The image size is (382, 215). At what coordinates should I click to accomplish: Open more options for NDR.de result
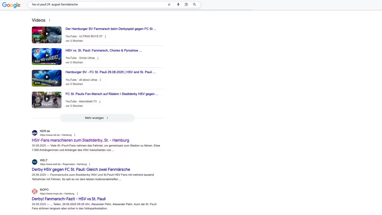click(75, 135)
